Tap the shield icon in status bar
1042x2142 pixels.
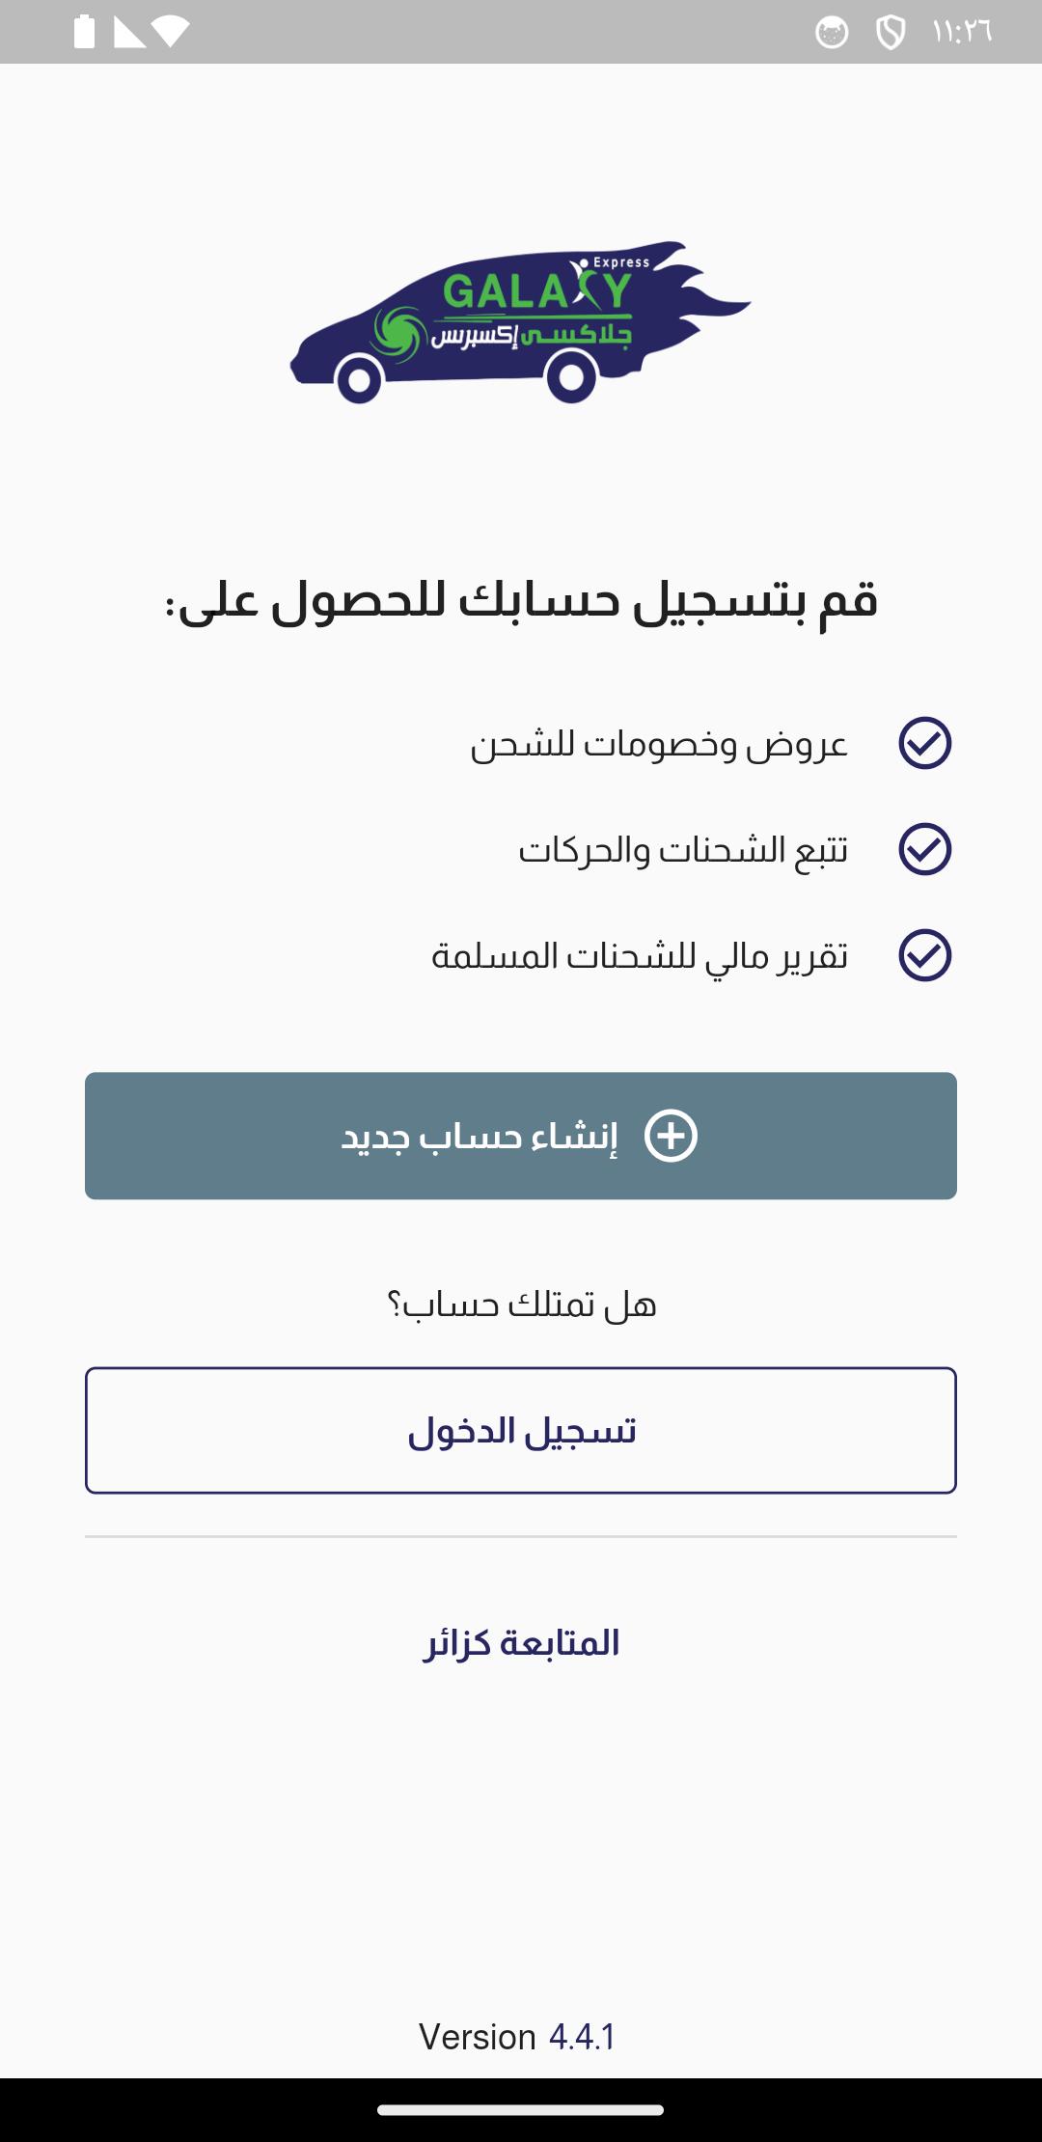890,33
